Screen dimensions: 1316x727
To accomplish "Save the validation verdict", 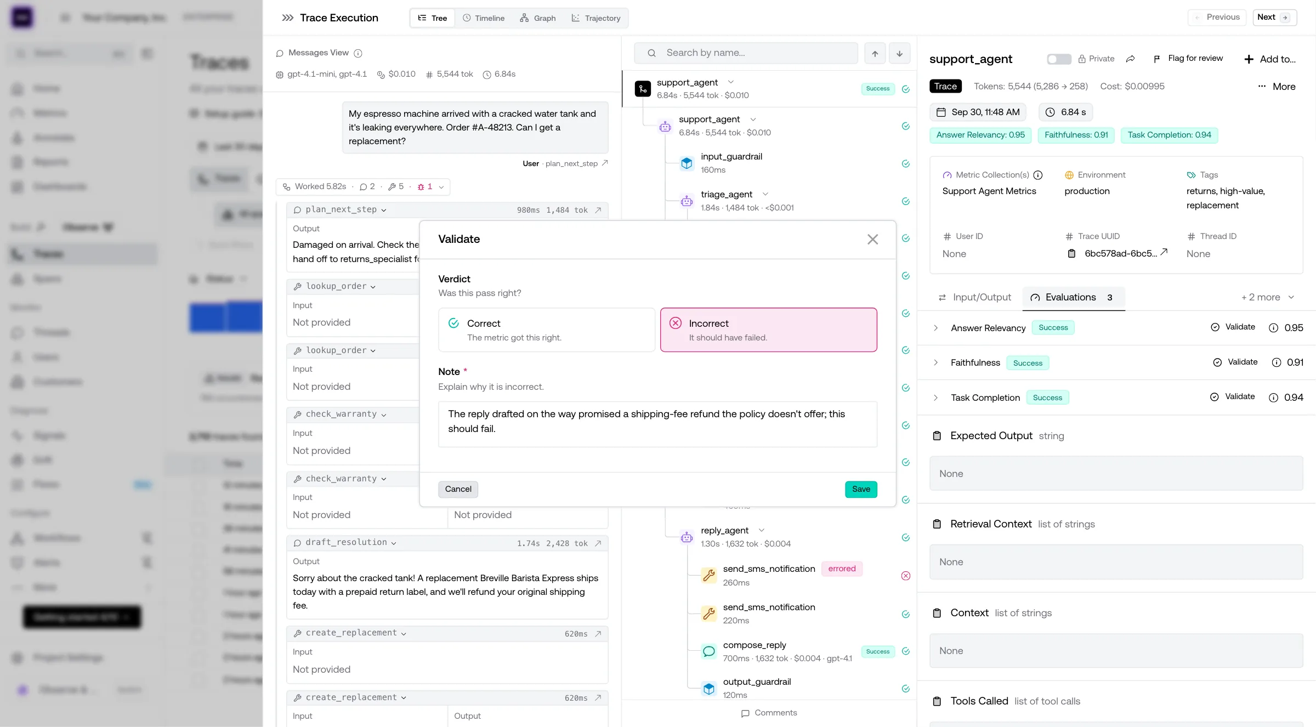I will (x=861, y=489).
